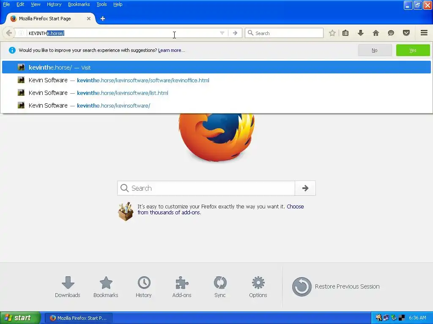This screenshot has height=324, width=433.
Task: Follow the Learn more link
Action: click(x=172, y=51)
